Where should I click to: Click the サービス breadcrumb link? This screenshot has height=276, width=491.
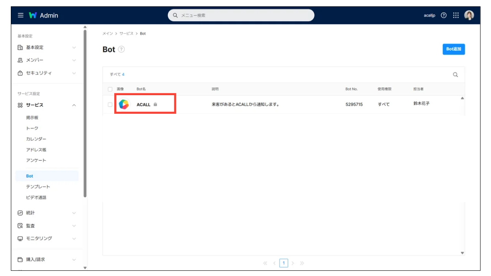[126, 33]
